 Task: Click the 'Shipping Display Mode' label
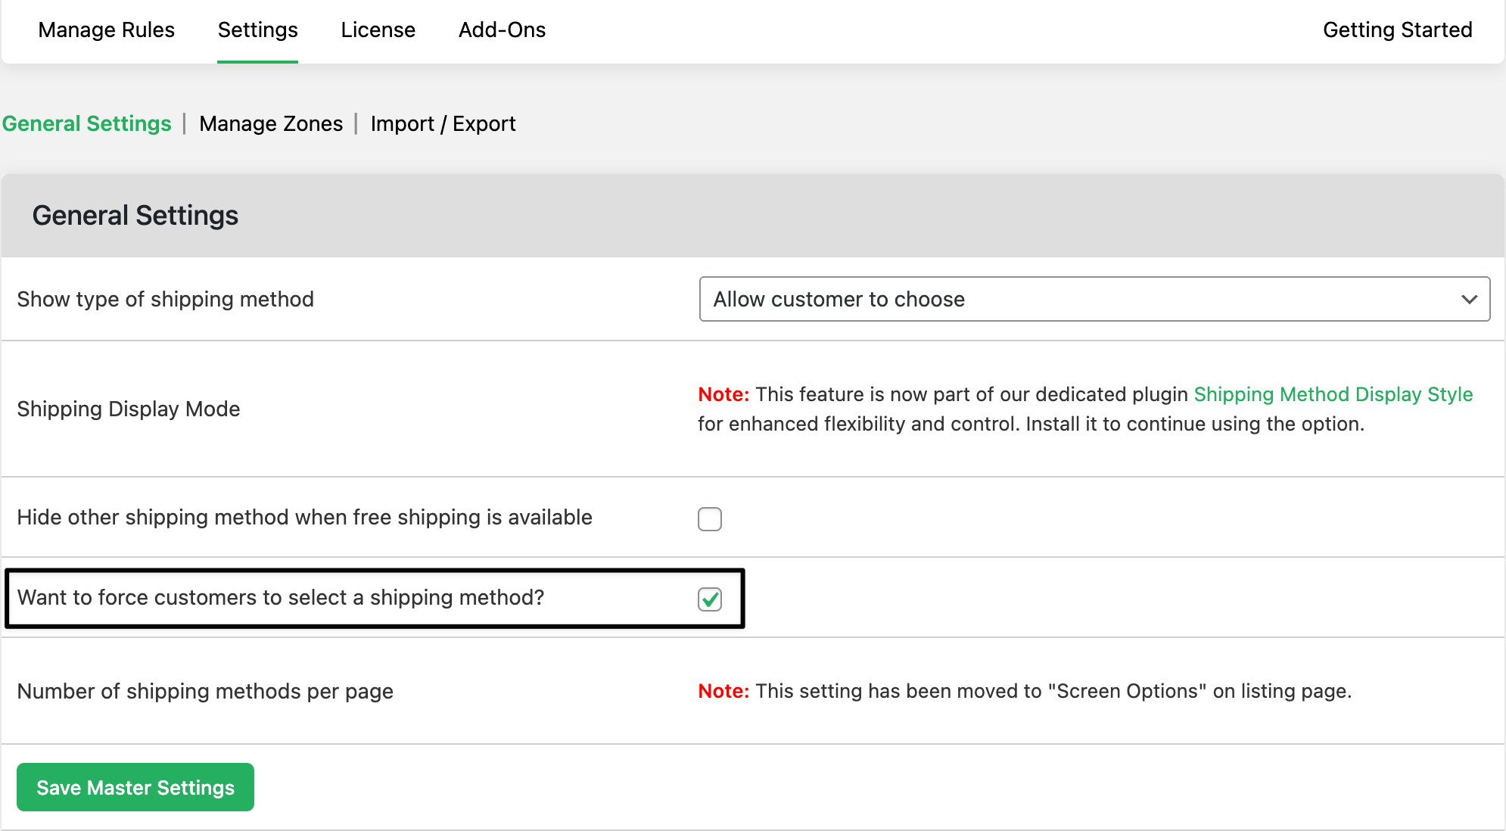coord(128,409)
